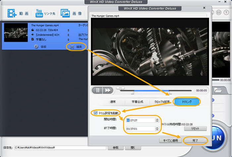
Task: Switch to the 通常 tab
Action: [x=113, y=102]
